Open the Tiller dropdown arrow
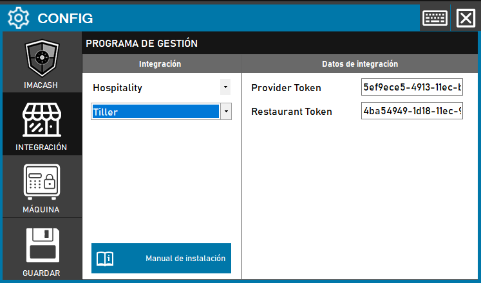Screen dimensions: 481x283 tap(226, 112)
